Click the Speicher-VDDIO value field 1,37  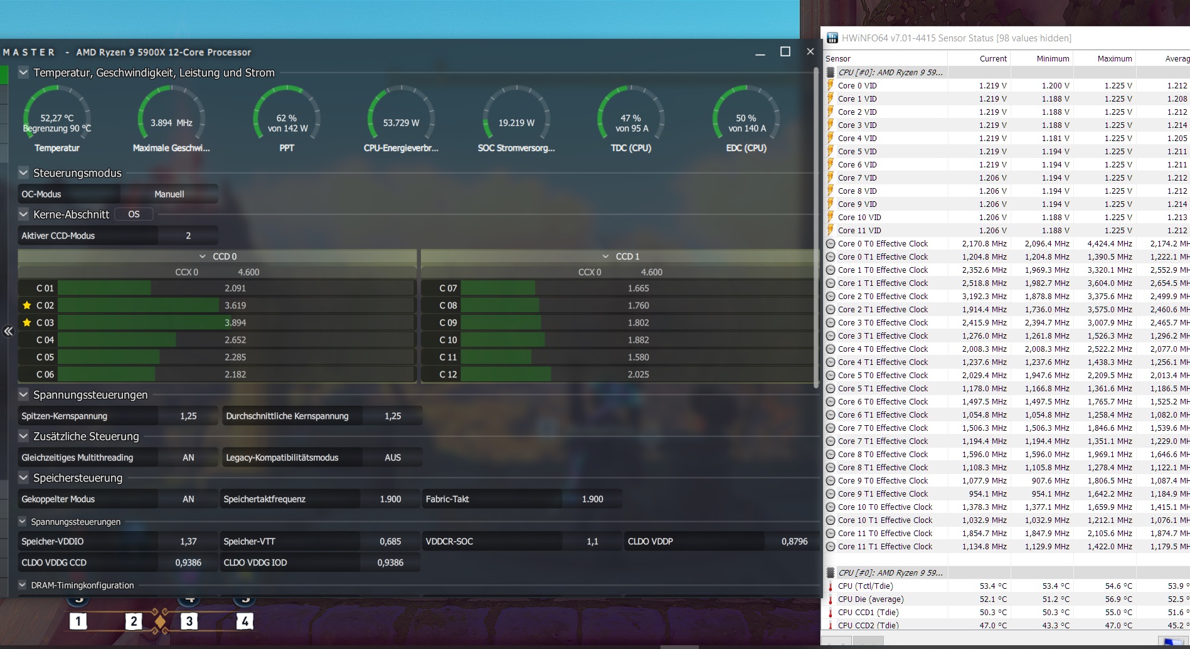(x=188, y=542)
